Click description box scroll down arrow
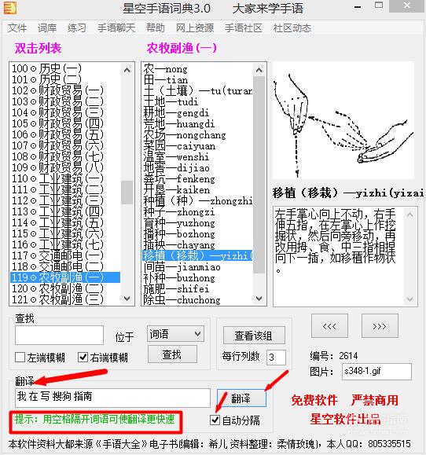 [410, 299]
